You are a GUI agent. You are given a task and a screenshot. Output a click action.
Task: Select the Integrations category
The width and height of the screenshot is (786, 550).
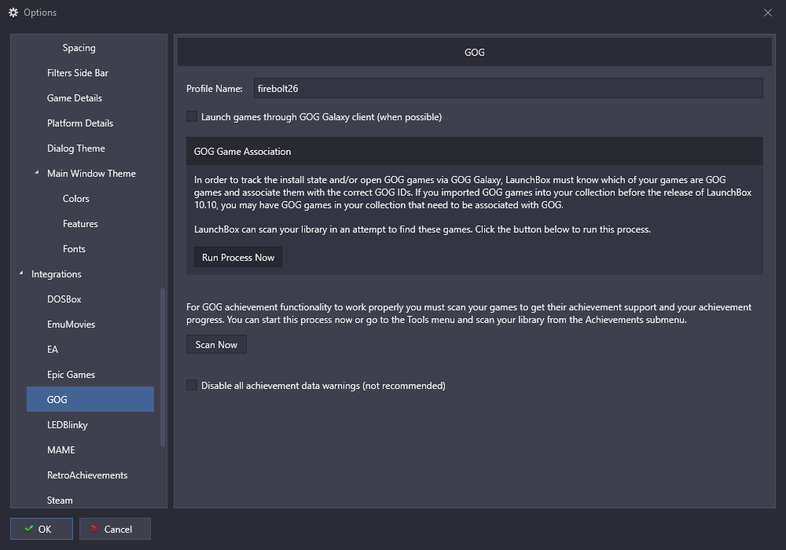tap(56, 274)
